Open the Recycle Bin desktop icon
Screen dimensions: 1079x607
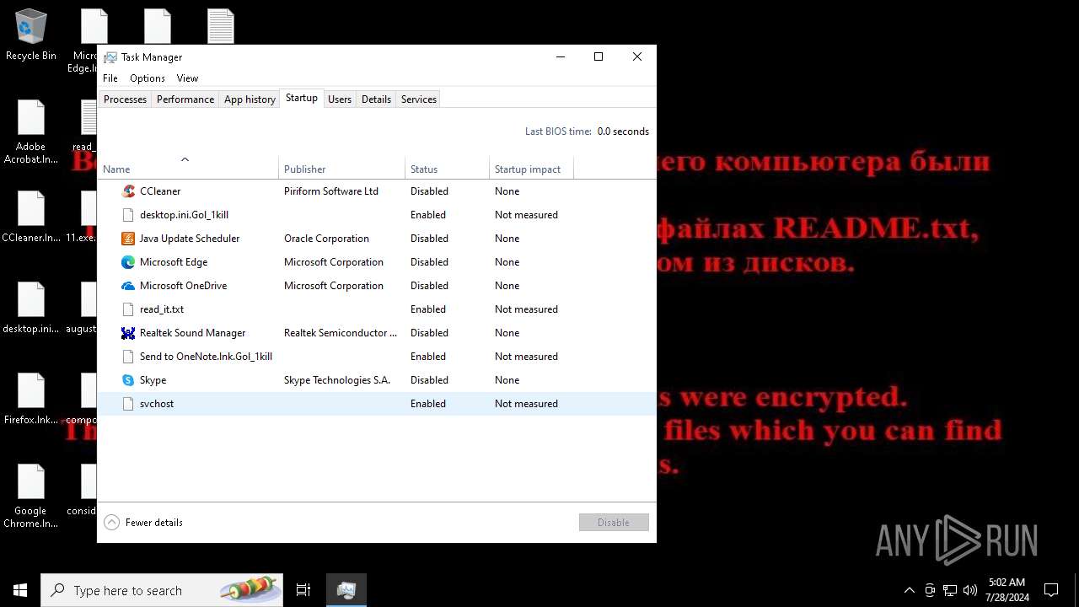31,35
